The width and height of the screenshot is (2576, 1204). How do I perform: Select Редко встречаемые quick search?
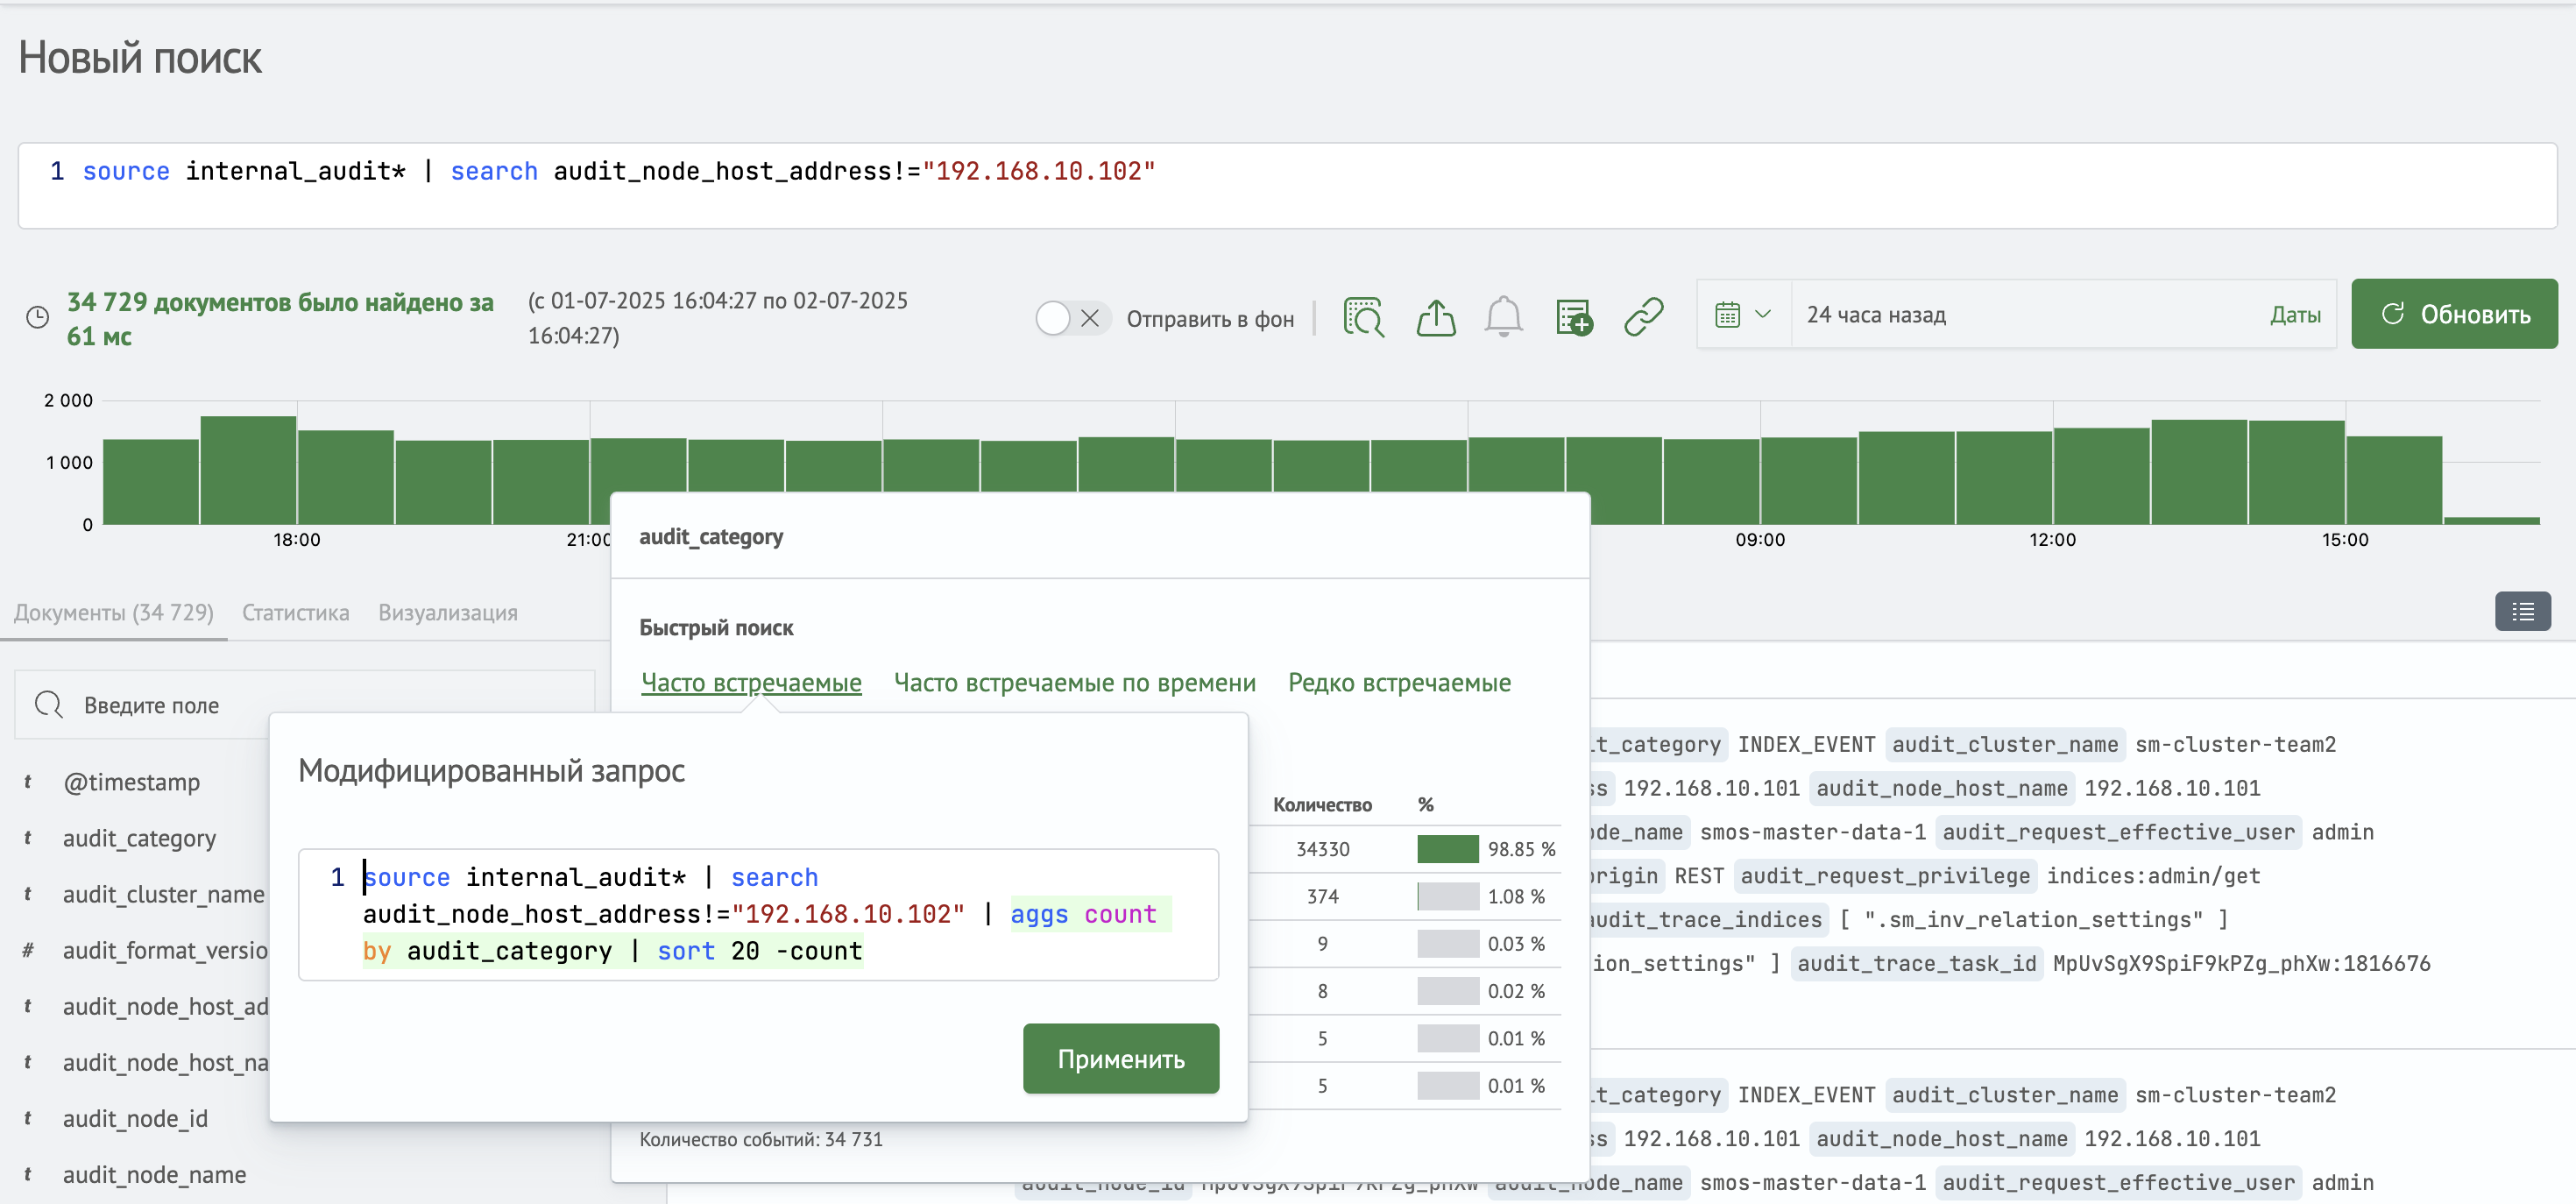(x=1399, y=682)
